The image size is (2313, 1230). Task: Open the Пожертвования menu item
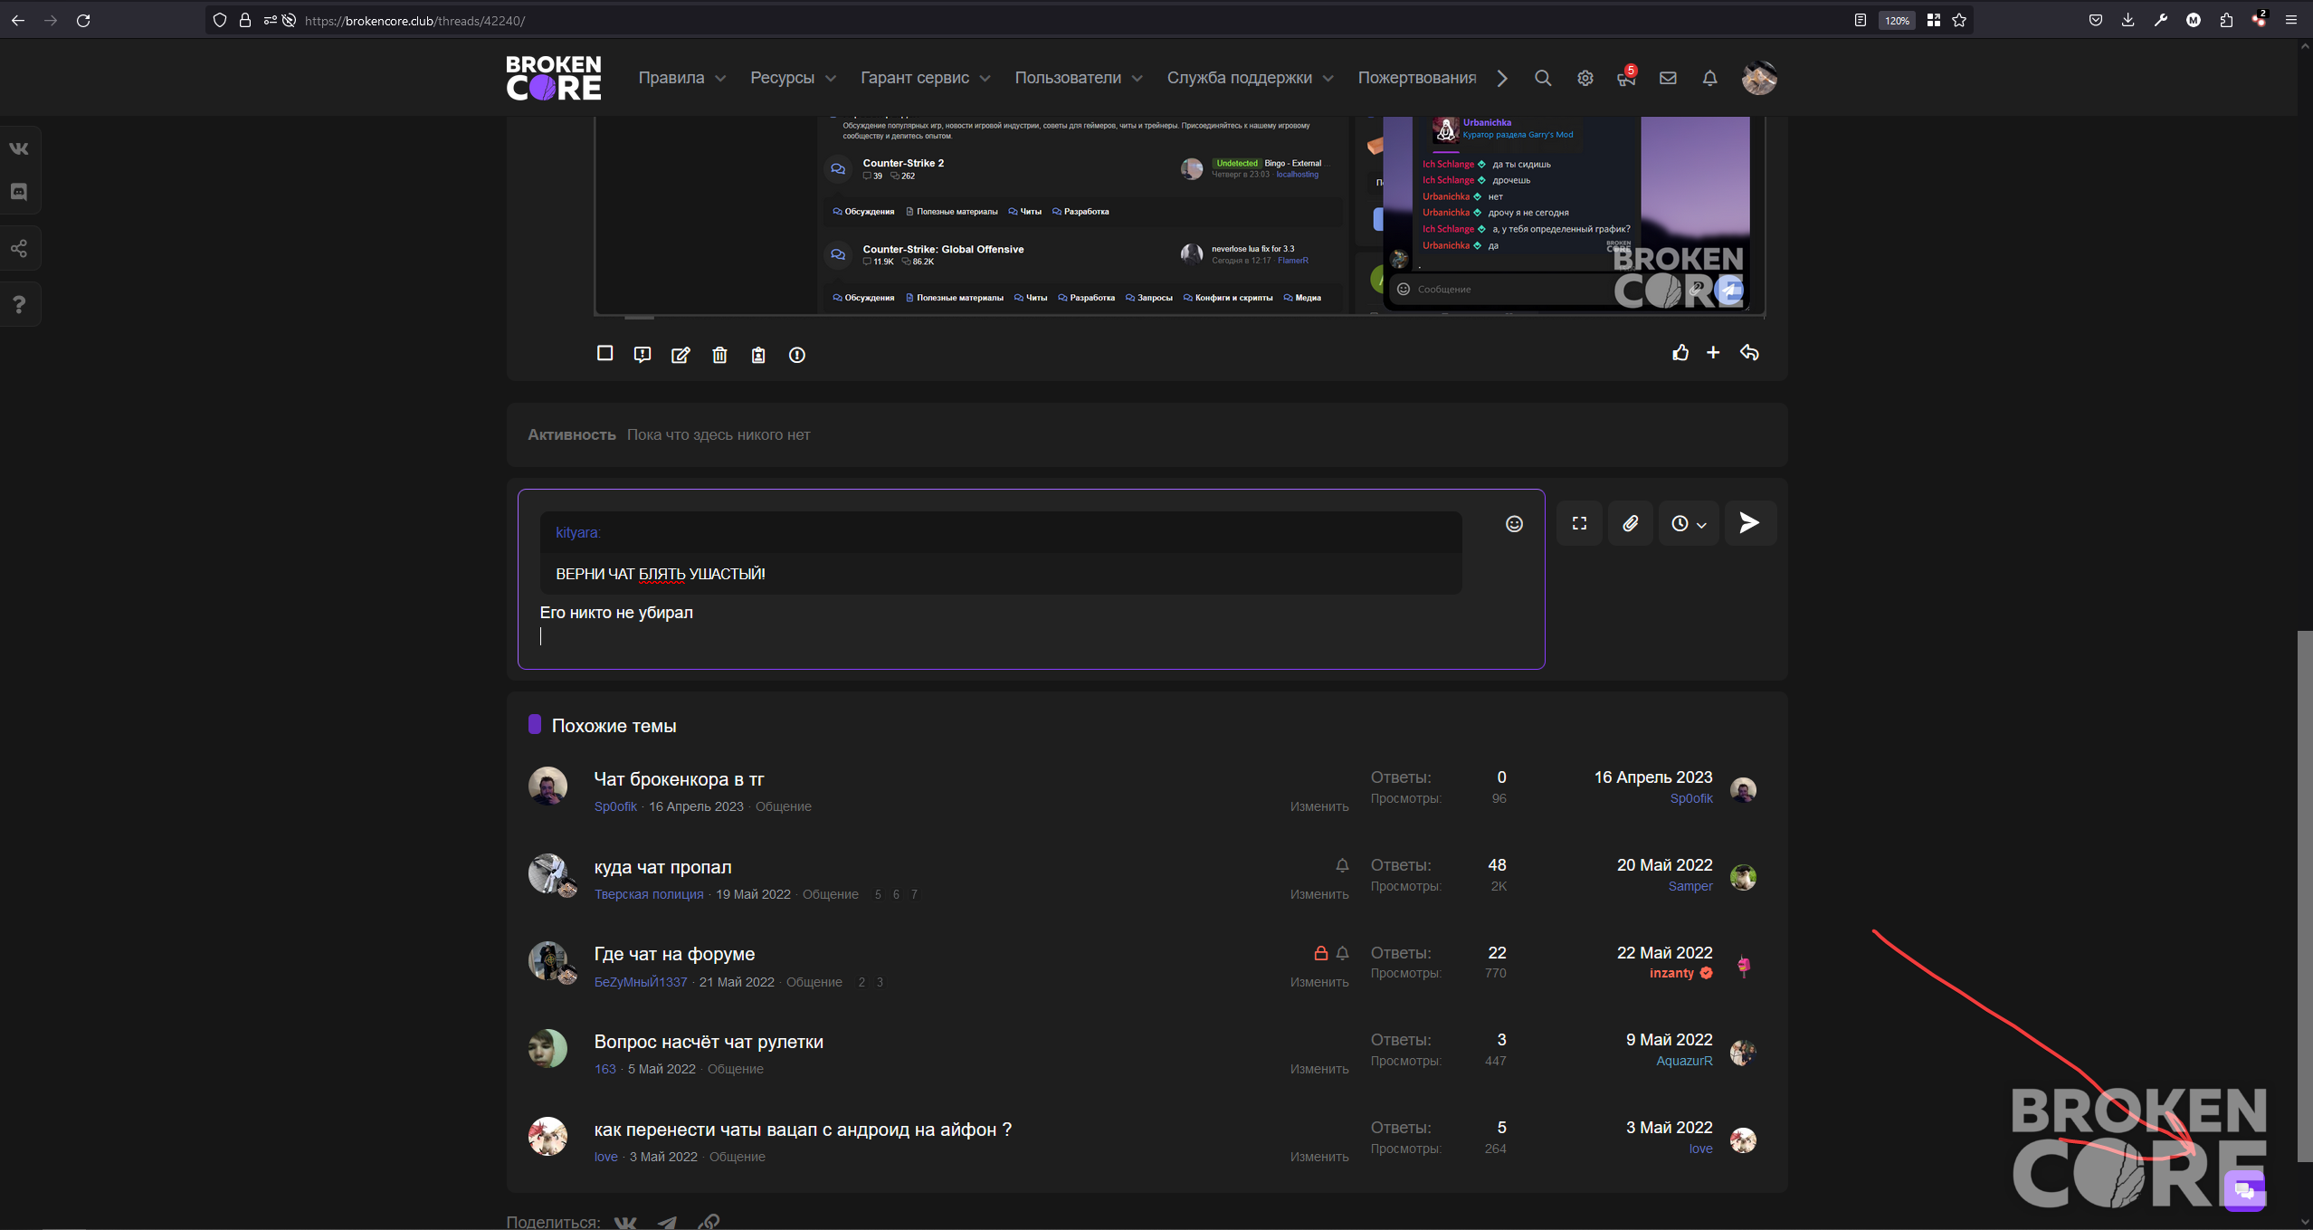(x=1416, y=78)
